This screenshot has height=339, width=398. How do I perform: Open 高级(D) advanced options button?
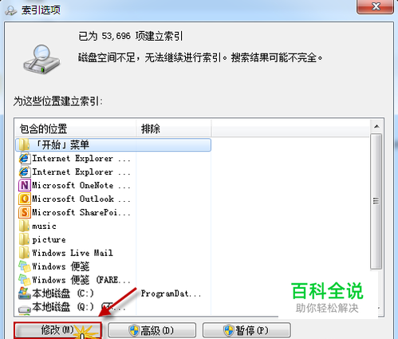[x=152, y=330]
